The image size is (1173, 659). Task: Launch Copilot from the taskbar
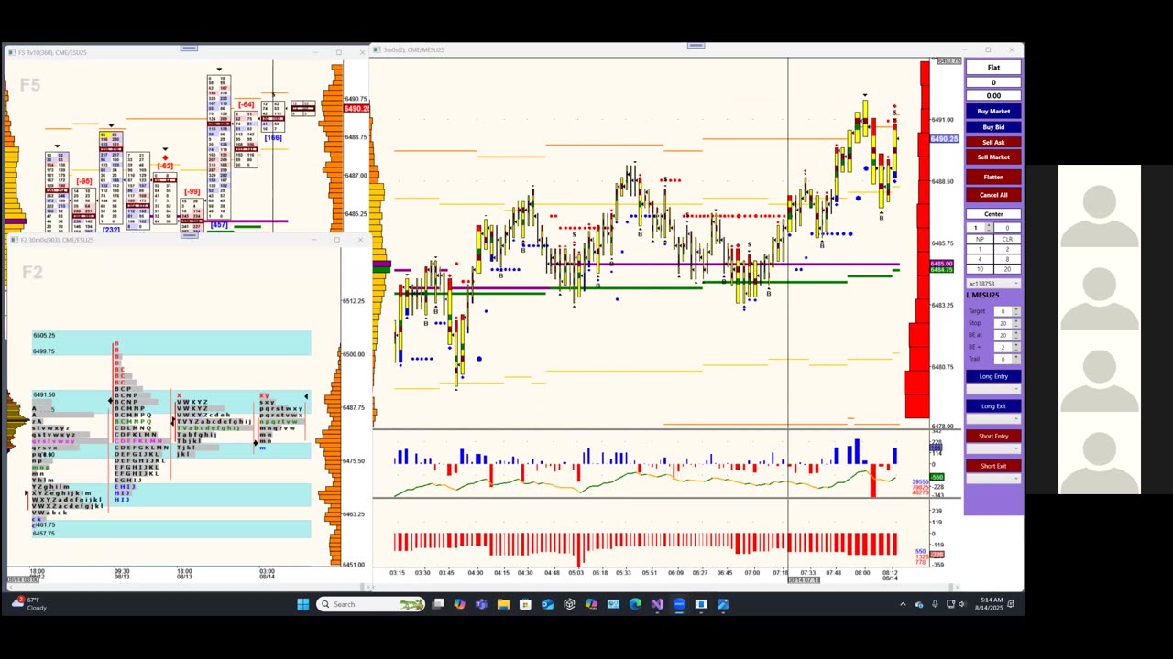coord(459,604)
